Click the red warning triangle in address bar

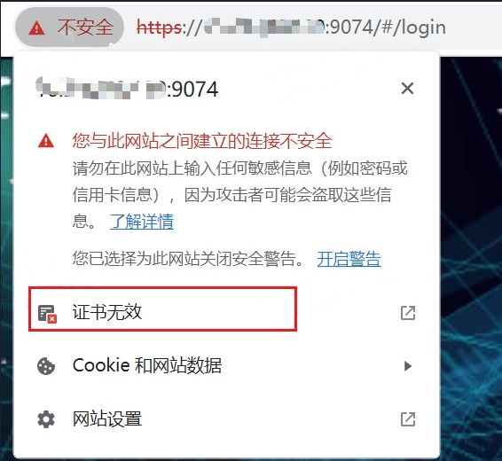pyautogui.click(x=37, y=27)
